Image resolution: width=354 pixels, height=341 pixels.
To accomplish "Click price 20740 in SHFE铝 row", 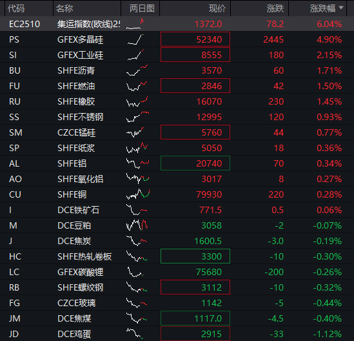I will point(195,163).
